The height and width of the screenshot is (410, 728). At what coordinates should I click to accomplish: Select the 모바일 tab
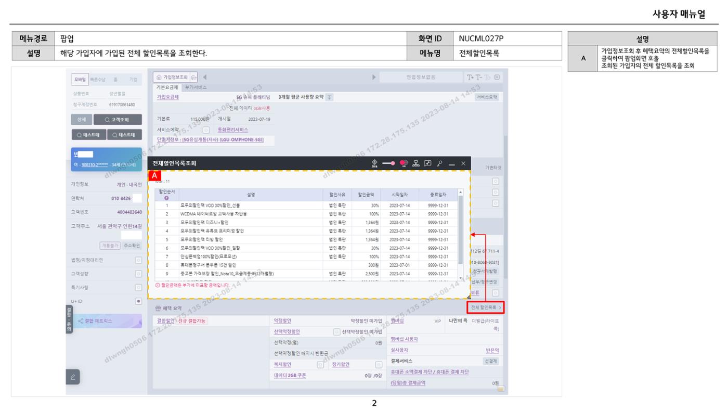(x=79, y=79)
